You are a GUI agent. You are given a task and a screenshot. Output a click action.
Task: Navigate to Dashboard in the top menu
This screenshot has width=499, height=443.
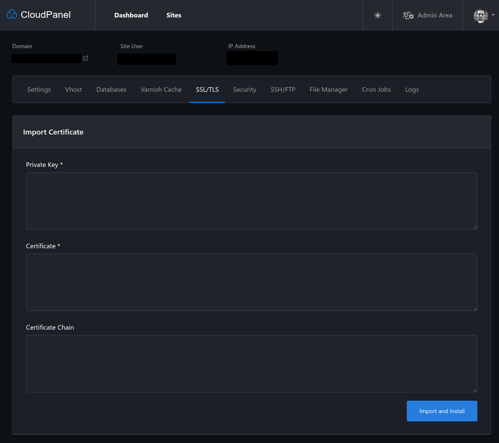pos(131,15)
